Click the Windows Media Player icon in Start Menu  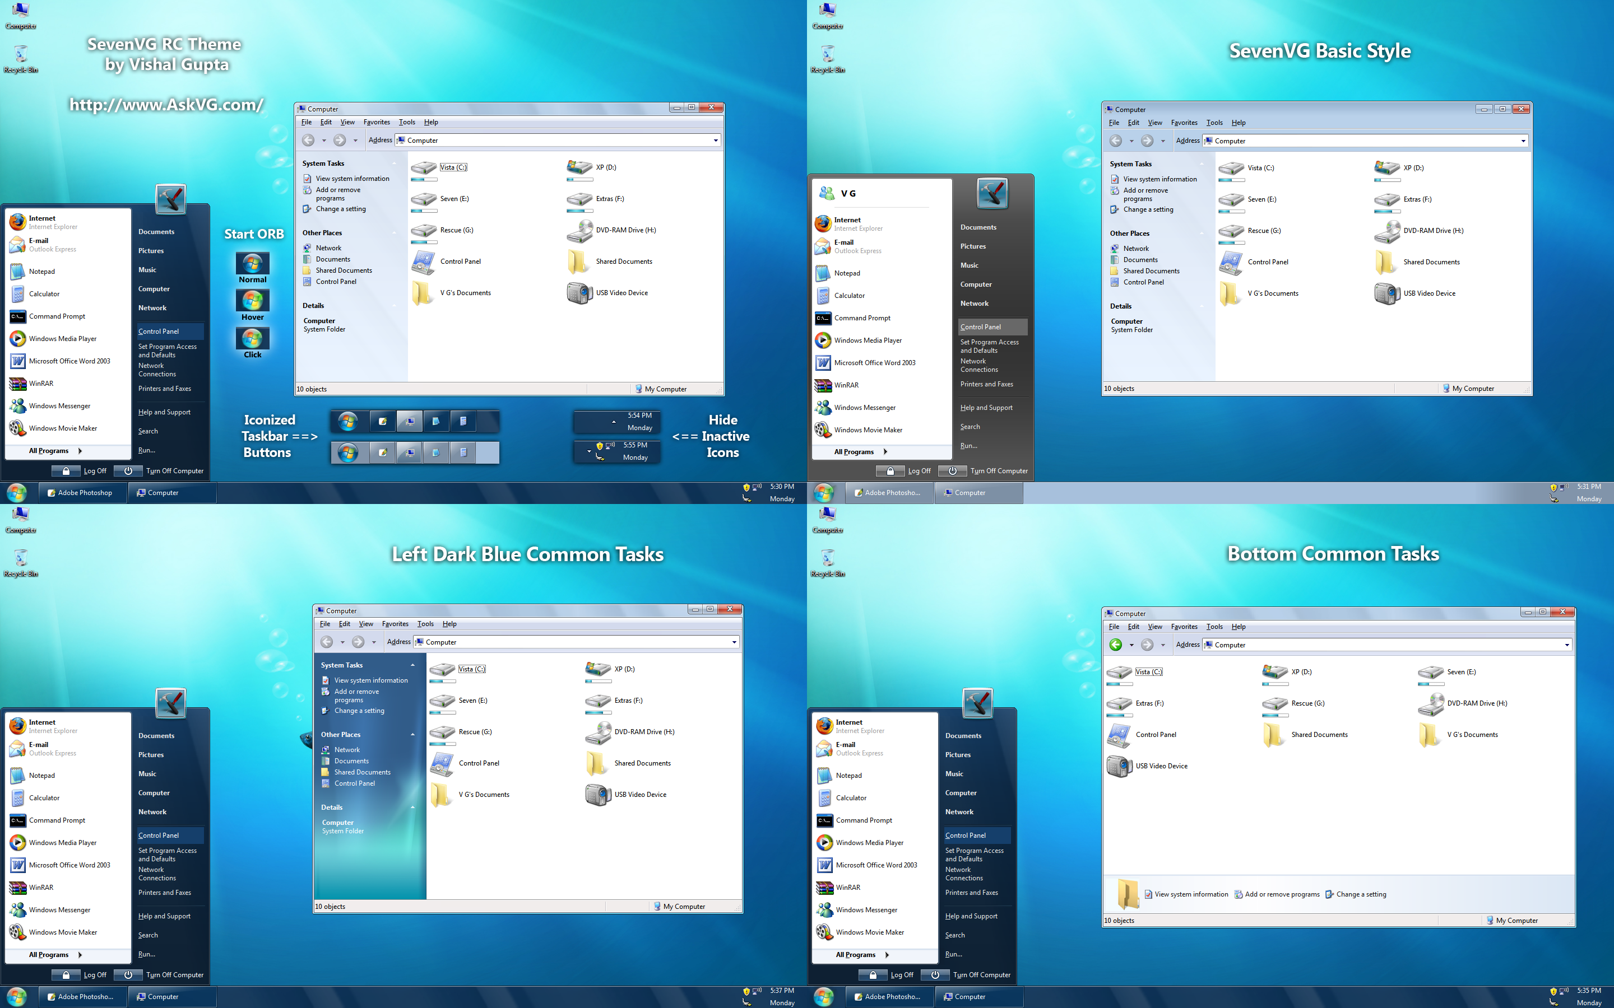pos(17,338)
